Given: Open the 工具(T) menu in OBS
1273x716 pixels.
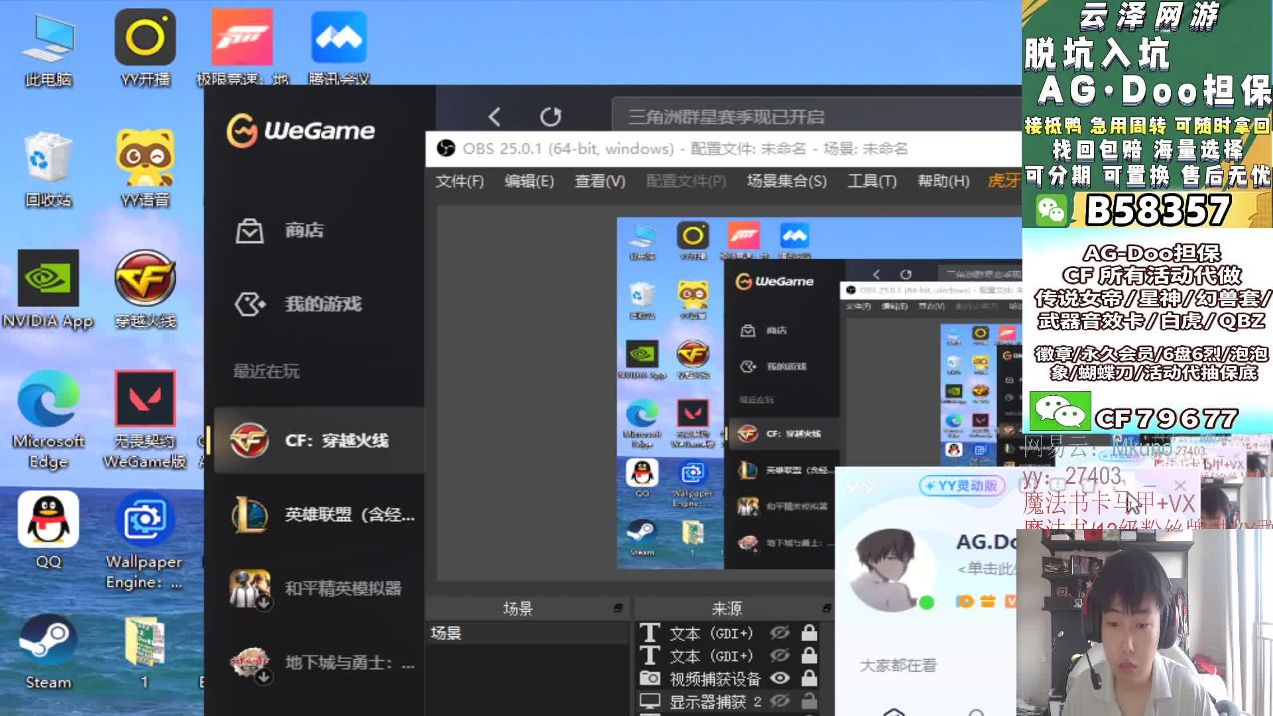Looking at the screenshot, I should [x=872, y=181].
